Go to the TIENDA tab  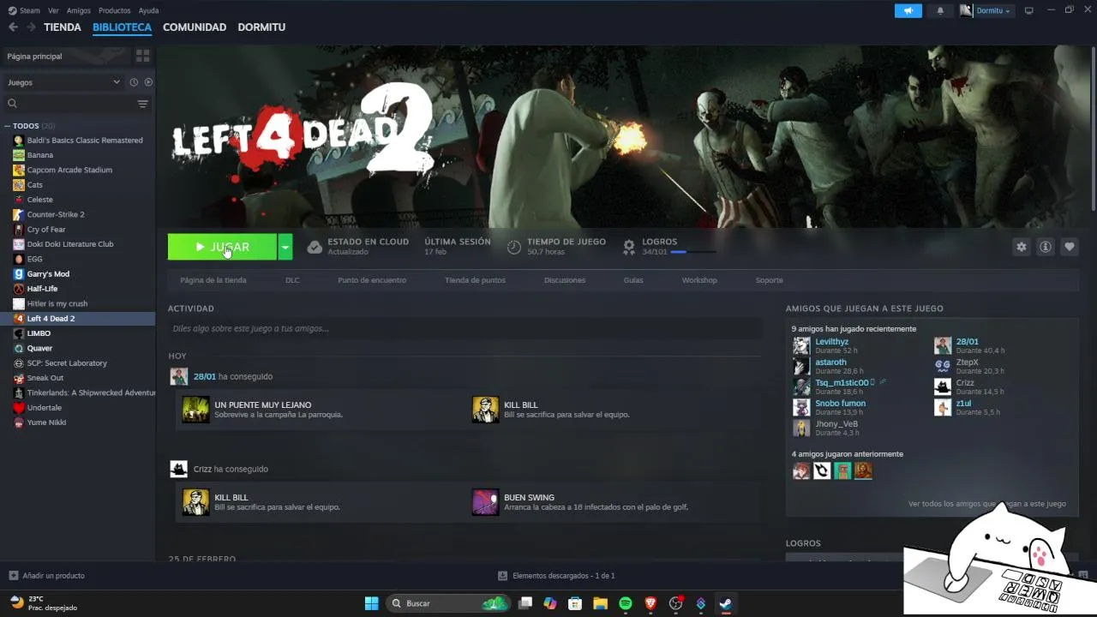(x=63, y=27)
